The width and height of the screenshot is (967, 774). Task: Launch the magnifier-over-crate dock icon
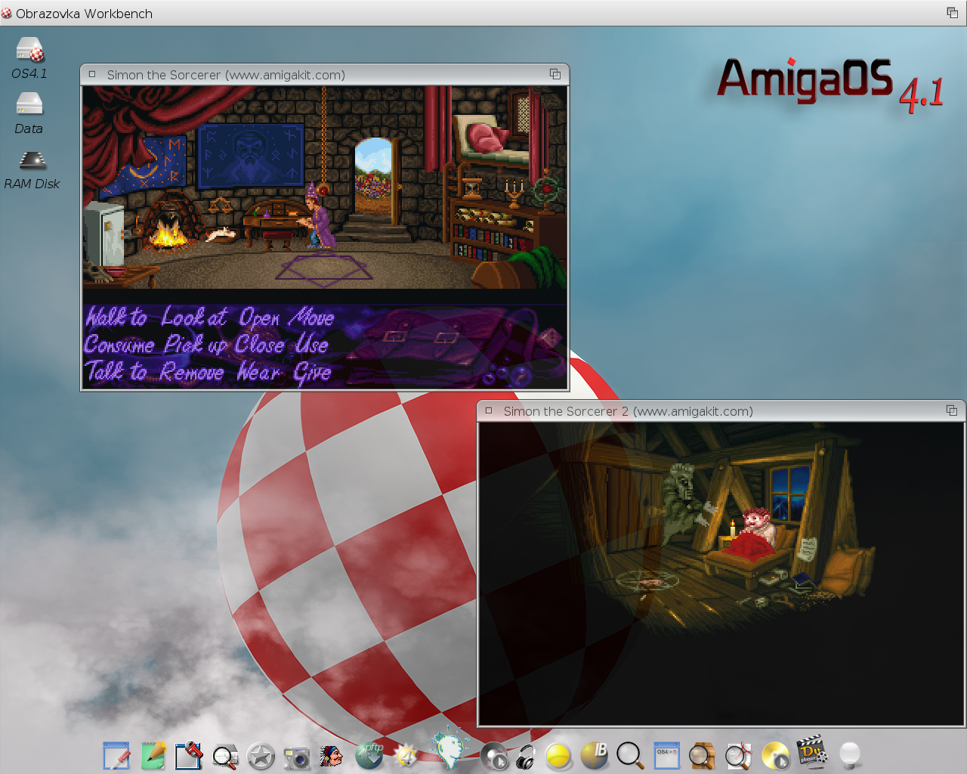tap(702, 755)
